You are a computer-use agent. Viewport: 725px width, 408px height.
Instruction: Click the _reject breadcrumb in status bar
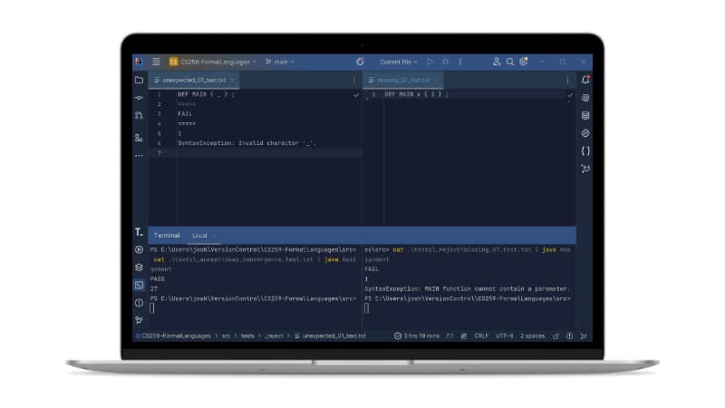pyautogui.click(x=274, y=335)
